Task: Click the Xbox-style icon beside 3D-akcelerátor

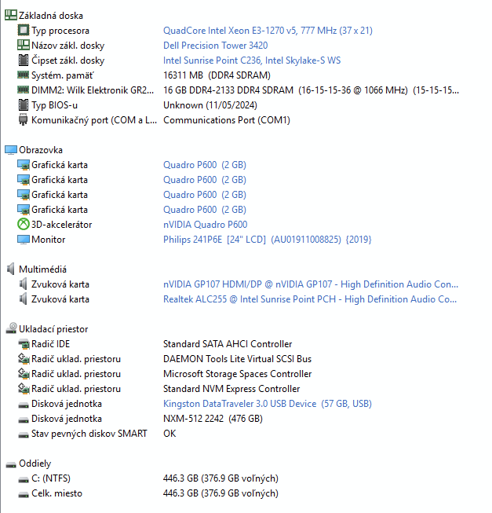Action: 24,224
